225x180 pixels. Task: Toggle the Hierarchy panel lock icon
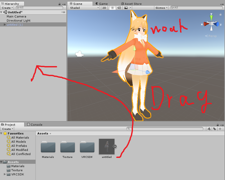[60, 4]
